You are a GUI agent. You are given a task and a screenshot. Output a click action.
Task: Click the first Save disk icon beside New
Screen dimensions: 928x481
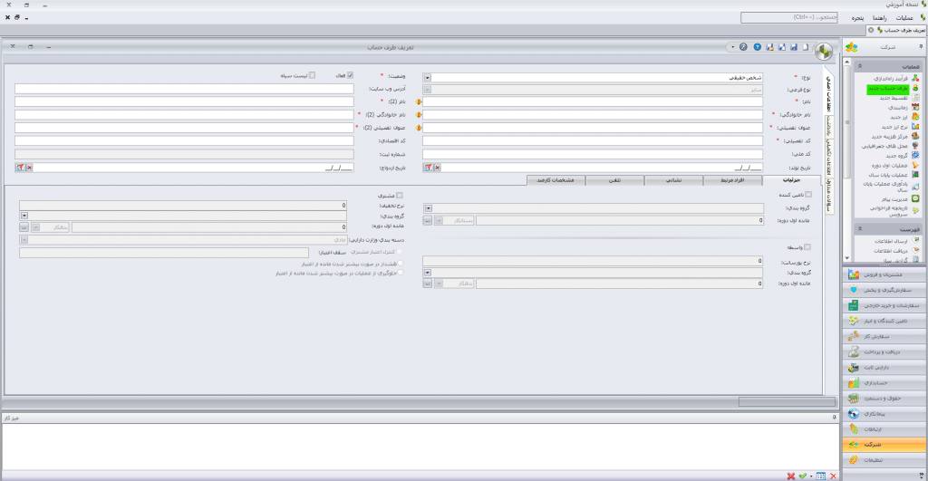pos(794,47)
